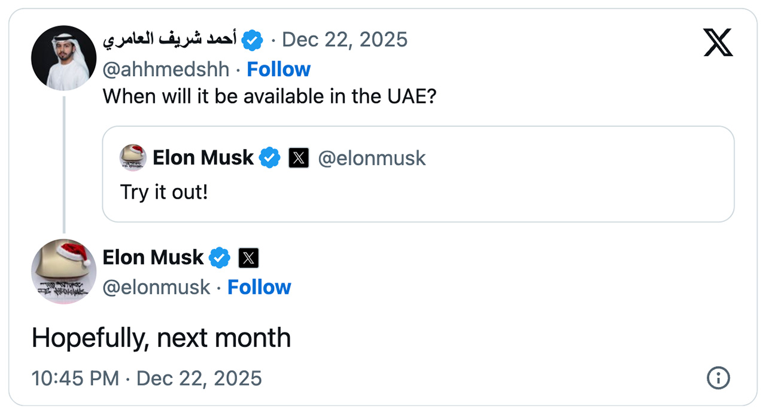This screenshot has width=766, height=414.
Task: Click the Dec 22, 2025 date beside the Arabic name
Action: pos(345,40)
